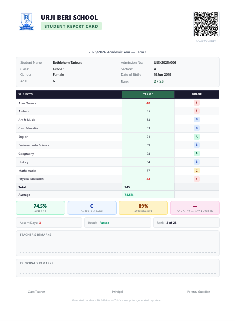Click the '2025/2026 Academic Year — Term 1' line
235x321 pixels.
click(x=117, y=52)
